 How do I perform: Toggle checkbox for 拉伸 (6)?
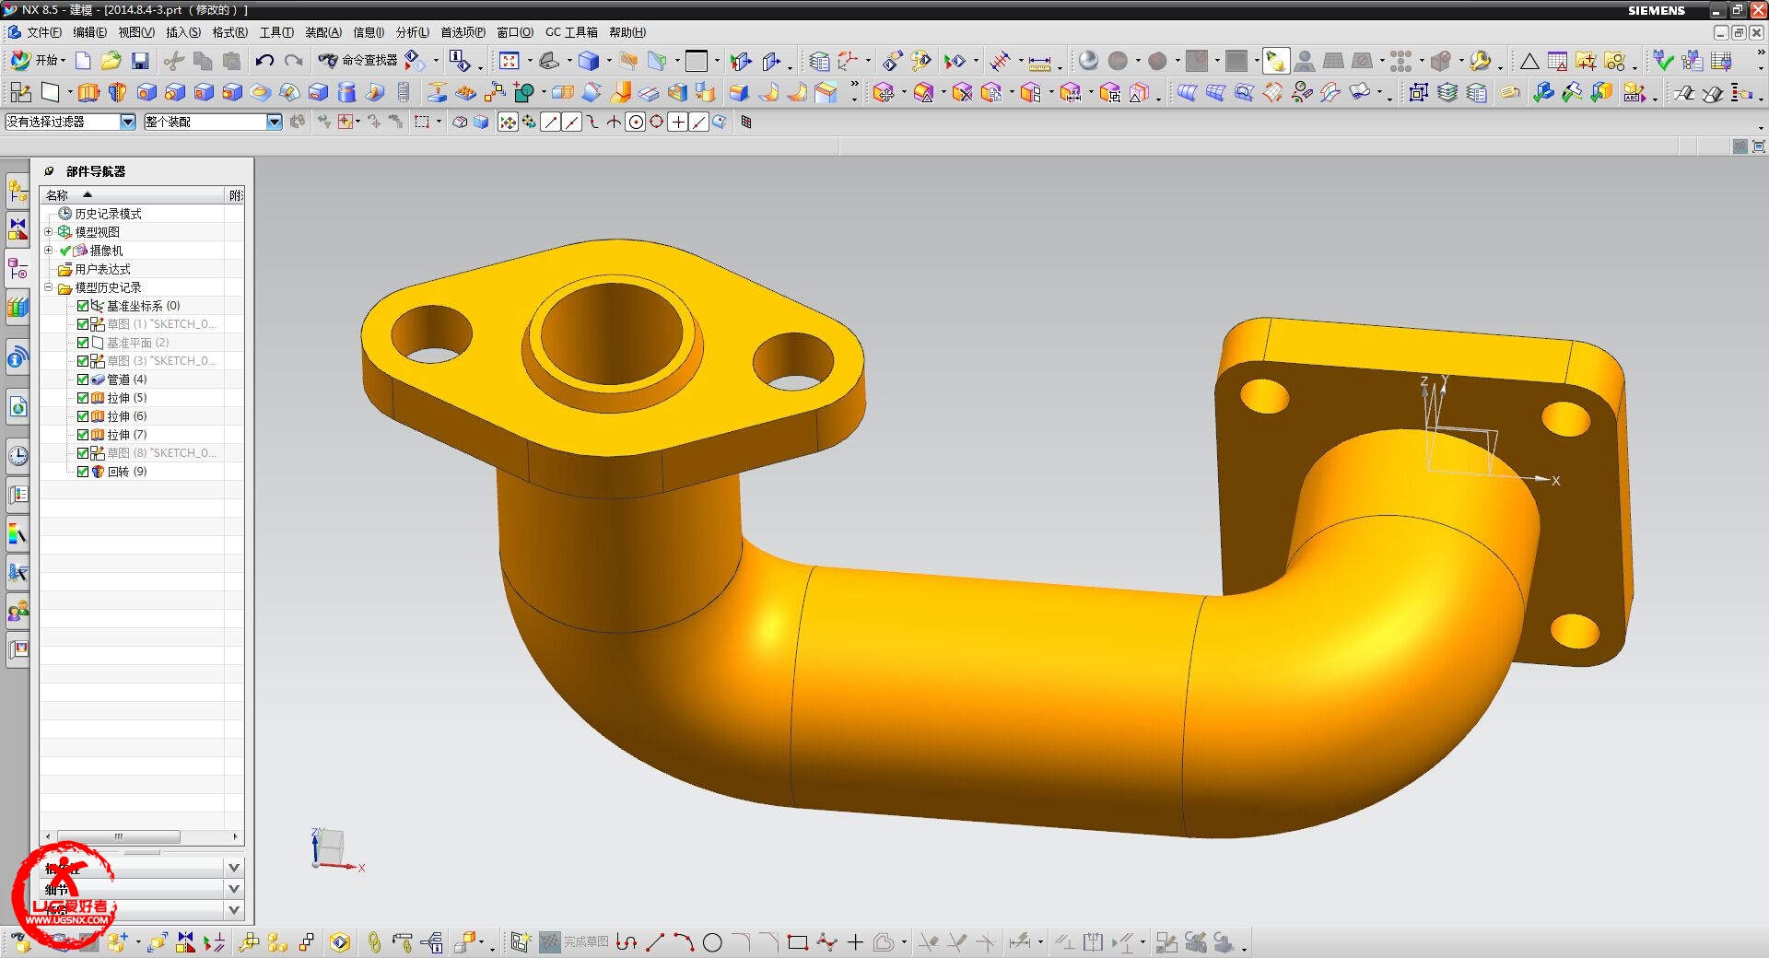tap(83, 416)
